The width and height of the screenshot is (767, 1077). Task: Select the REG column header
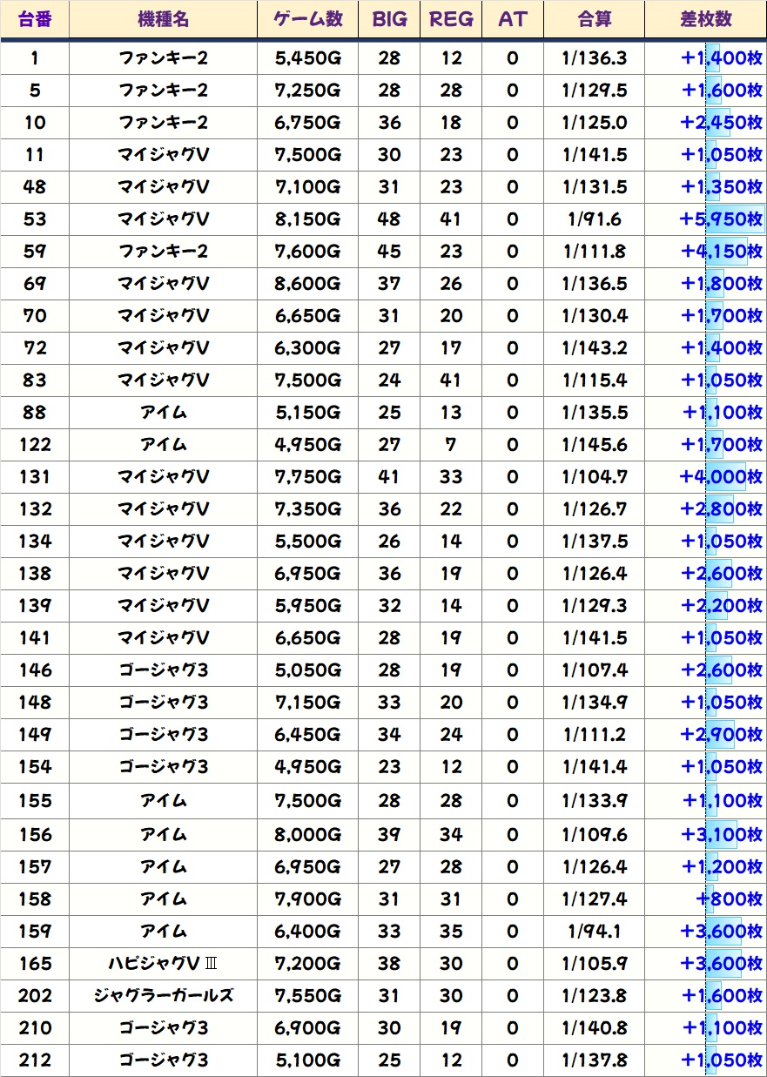[x=451, y=20]
